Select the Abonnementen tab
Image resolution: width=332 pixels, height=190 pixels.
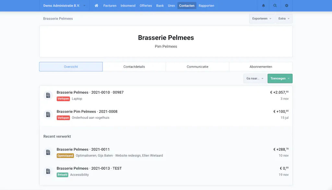tap(261, 67)
